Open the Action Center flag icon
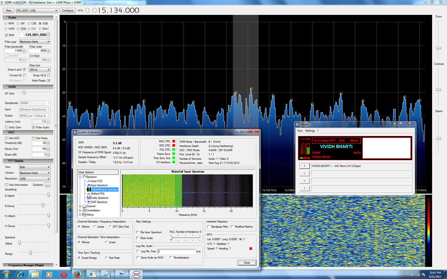The image size is (447, 279). click(x=423, y=275)
